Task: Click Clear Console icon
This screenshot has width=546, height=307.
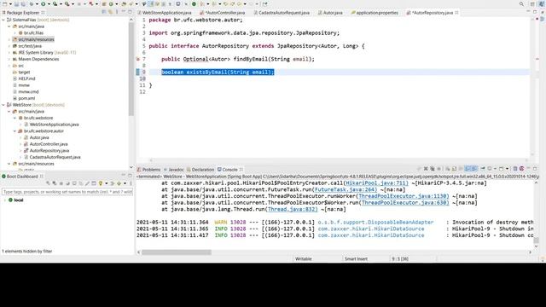Action: 447,169
